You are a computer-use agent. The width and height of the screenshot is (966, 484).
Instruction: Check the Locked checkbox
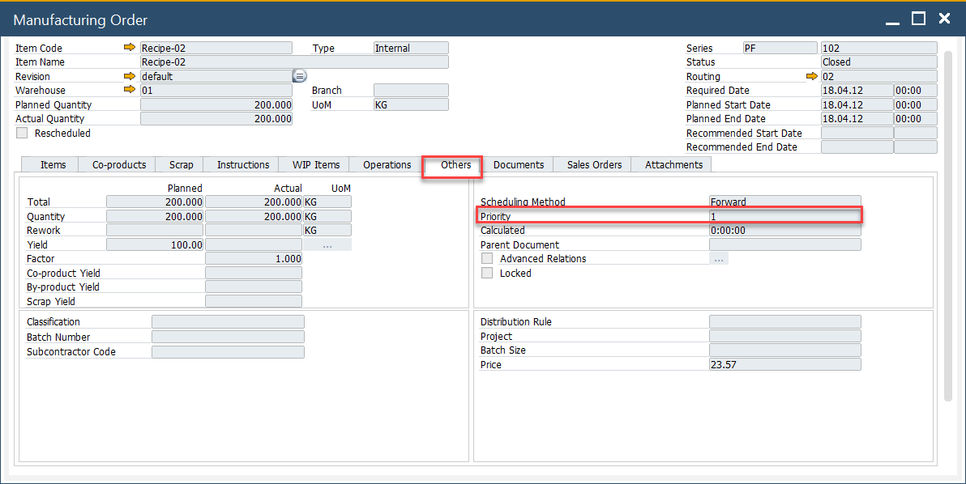(x=487, y=274)
